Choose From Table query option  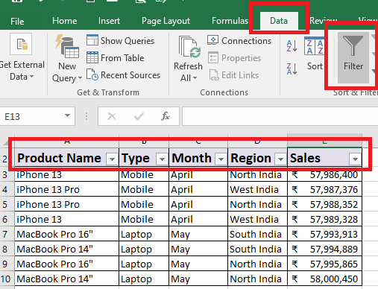116,58
